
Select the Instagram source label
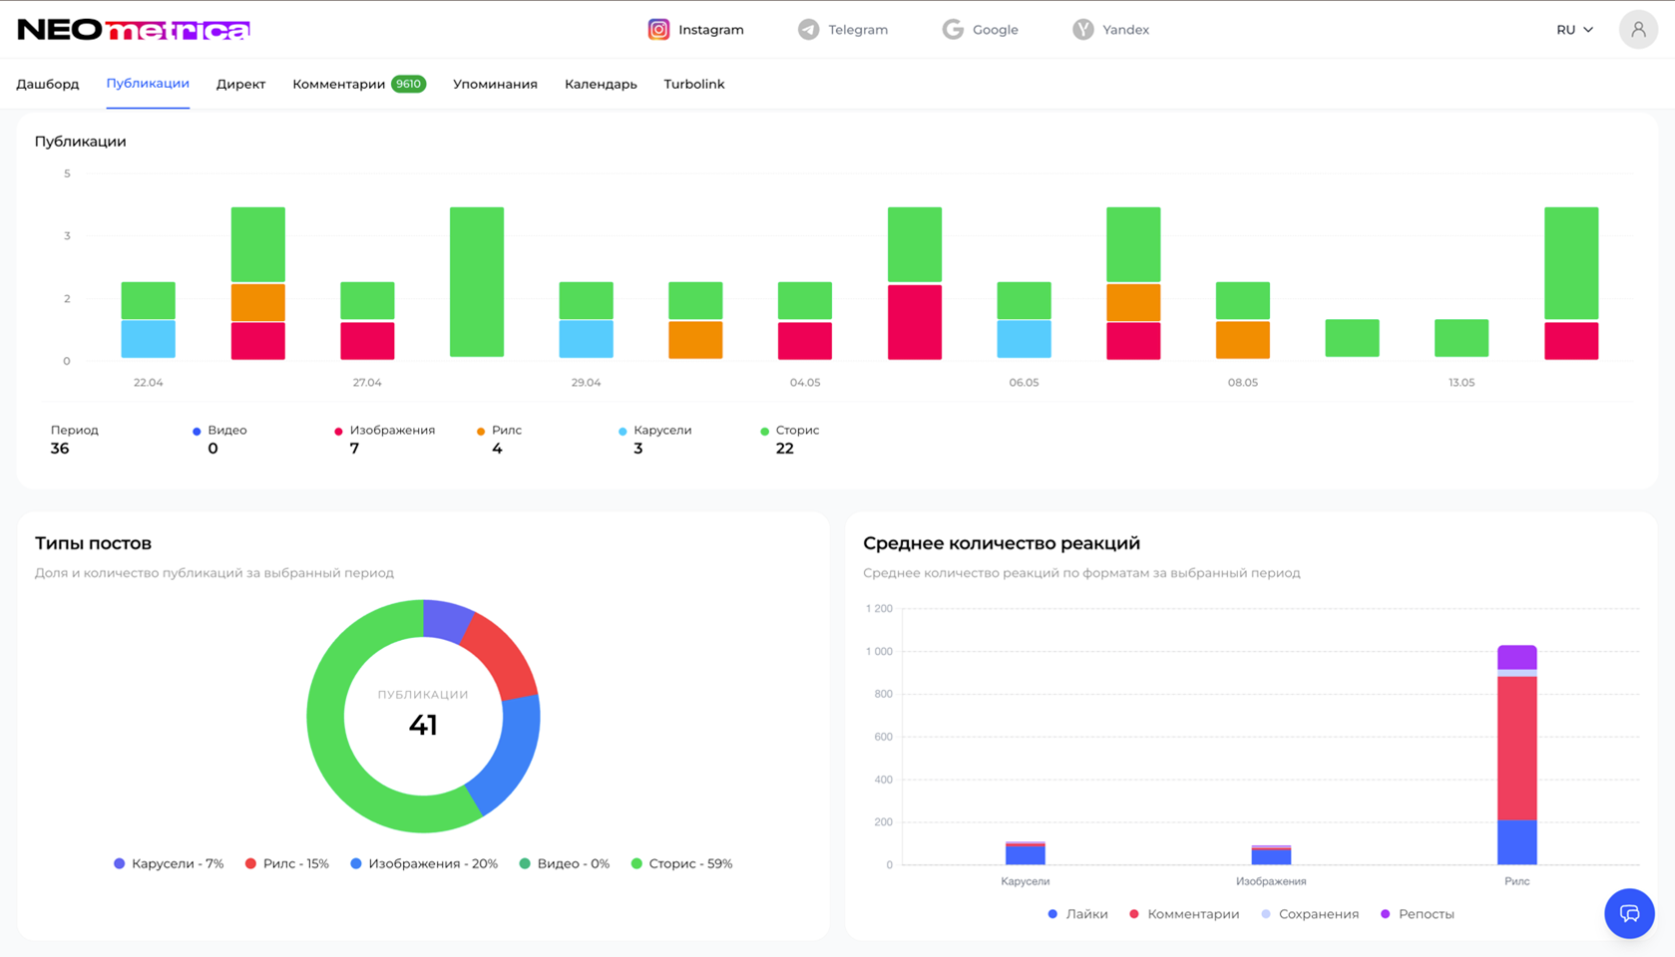click(x=711, y=30)
